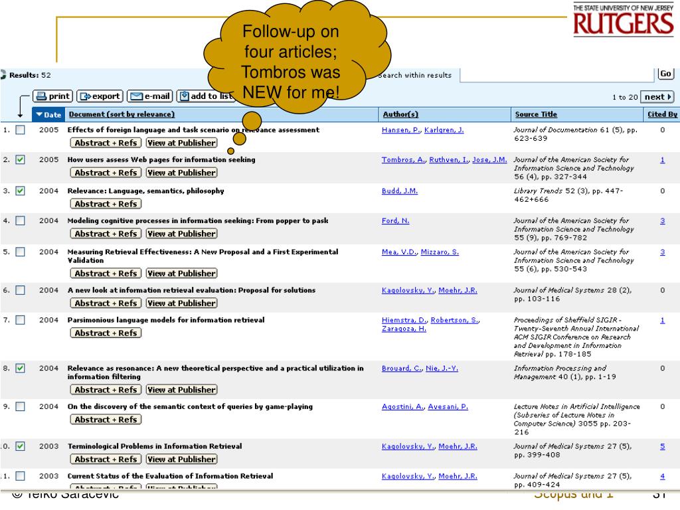Sort by Cited By column header
The width and height of the screenshot is (680, 510).
(662, 114)
